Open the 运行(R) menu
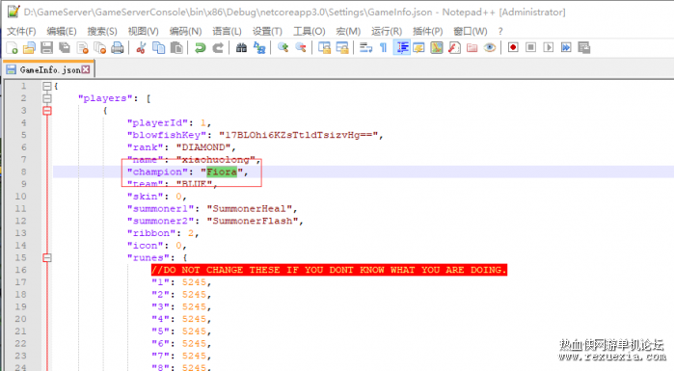This screenshot has height=371, width=674. click(387, 32)
